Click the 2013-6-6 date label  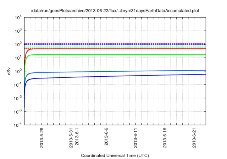coord(106,137)
